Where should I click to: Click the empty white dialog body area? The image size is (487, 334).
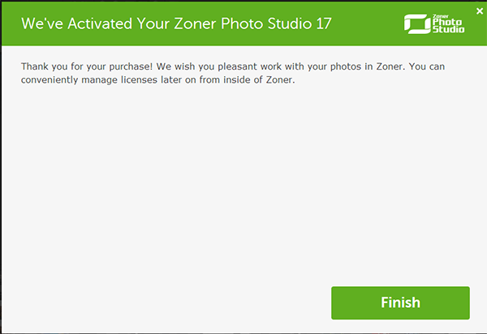coord(243,186)
